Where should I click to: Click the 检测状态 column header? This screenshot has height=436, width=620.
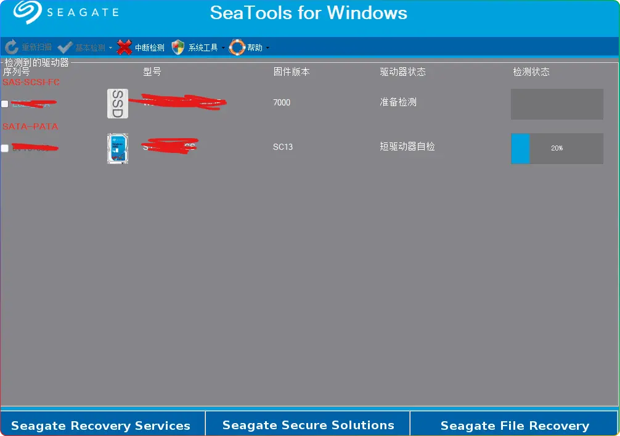click(x=531, y=72)
